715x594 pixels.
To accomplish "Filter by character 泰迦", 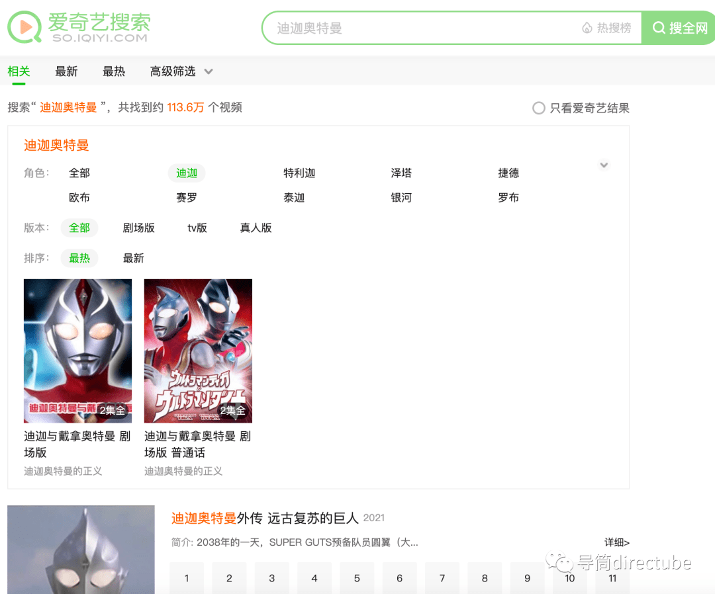I will pos(294,198).
